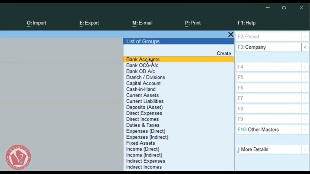The width and height of the screenshot is (310, 174).
Task: Select the Capital Account group
Action: pos(143,83)
